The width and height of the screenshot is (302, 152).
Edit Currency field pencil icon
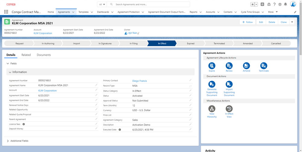(x=190, y=110)
